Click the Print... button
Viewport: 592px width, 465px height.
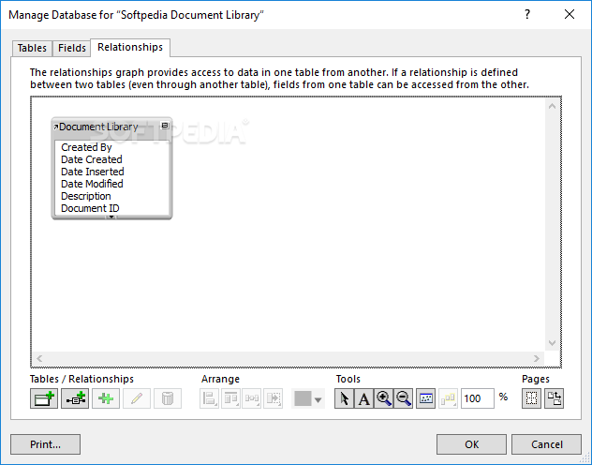[45, 444]
